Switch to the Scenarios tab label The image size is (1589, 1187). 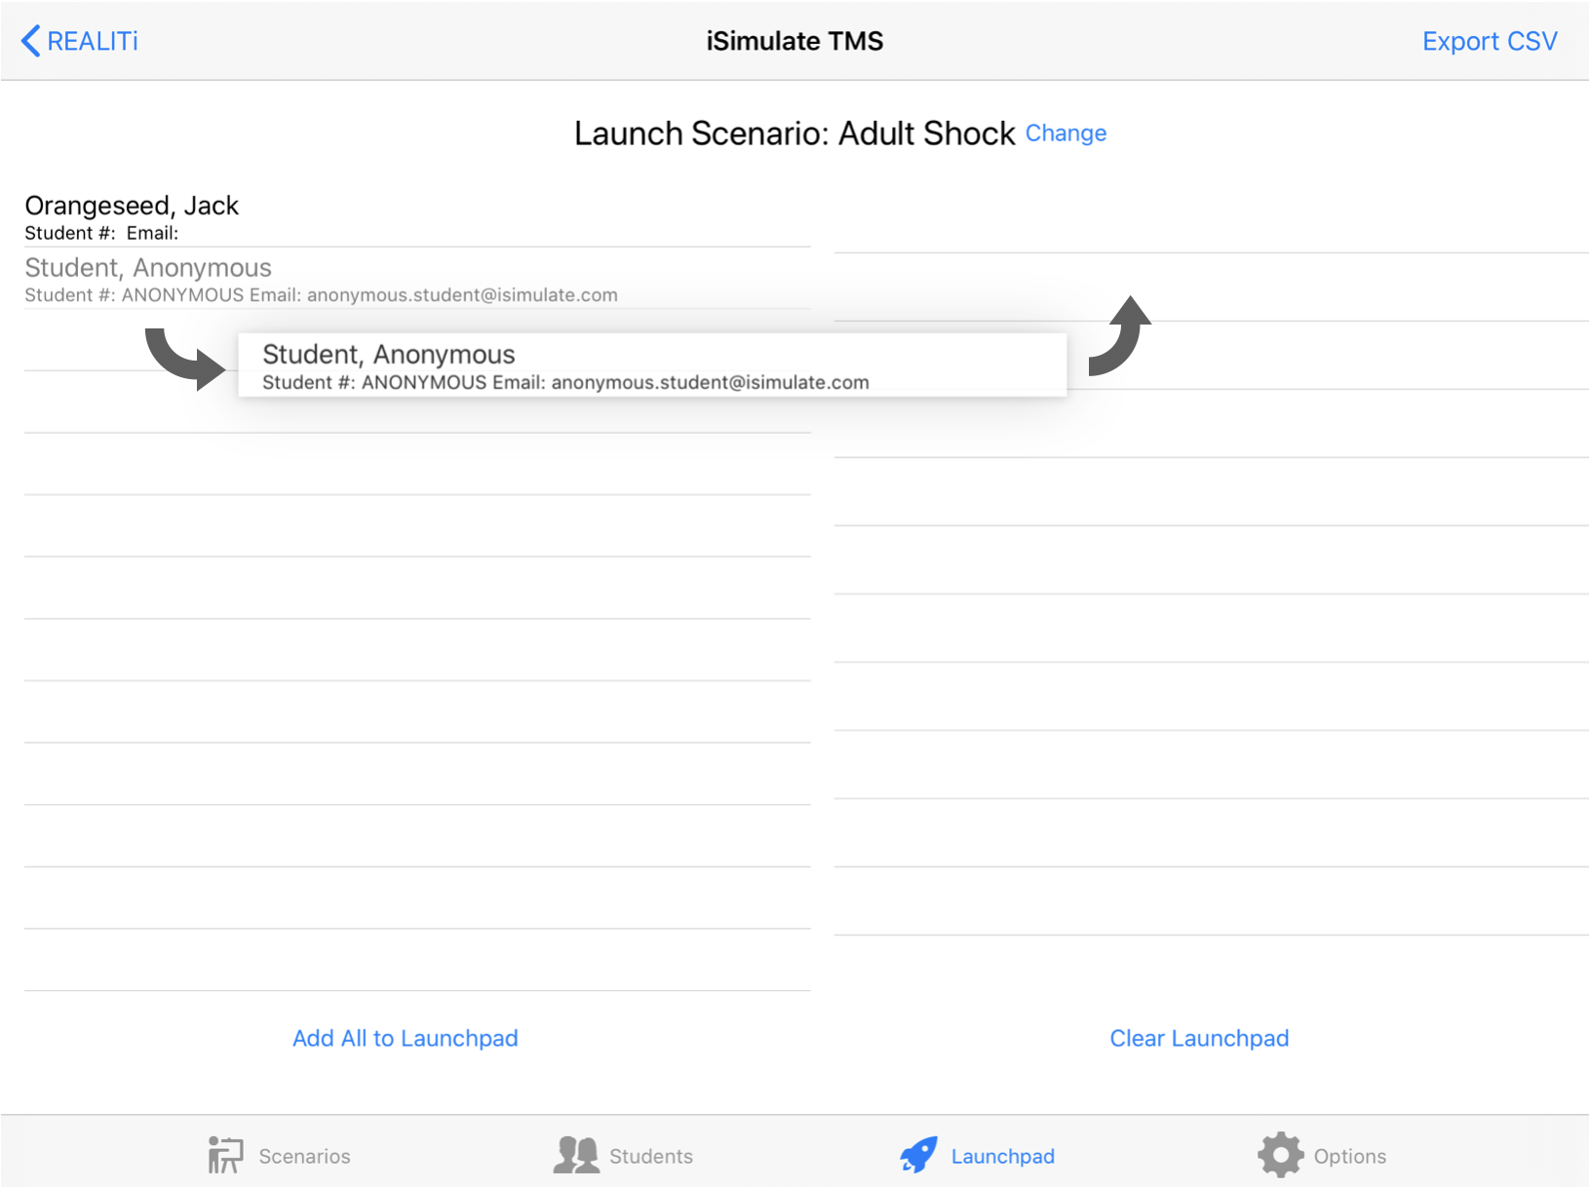[304, 1157]
